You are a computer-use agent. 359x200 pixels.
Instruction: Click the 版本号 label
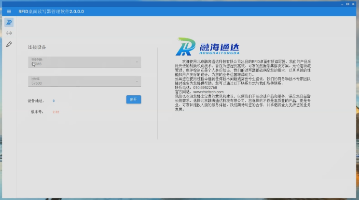(37, 112)
